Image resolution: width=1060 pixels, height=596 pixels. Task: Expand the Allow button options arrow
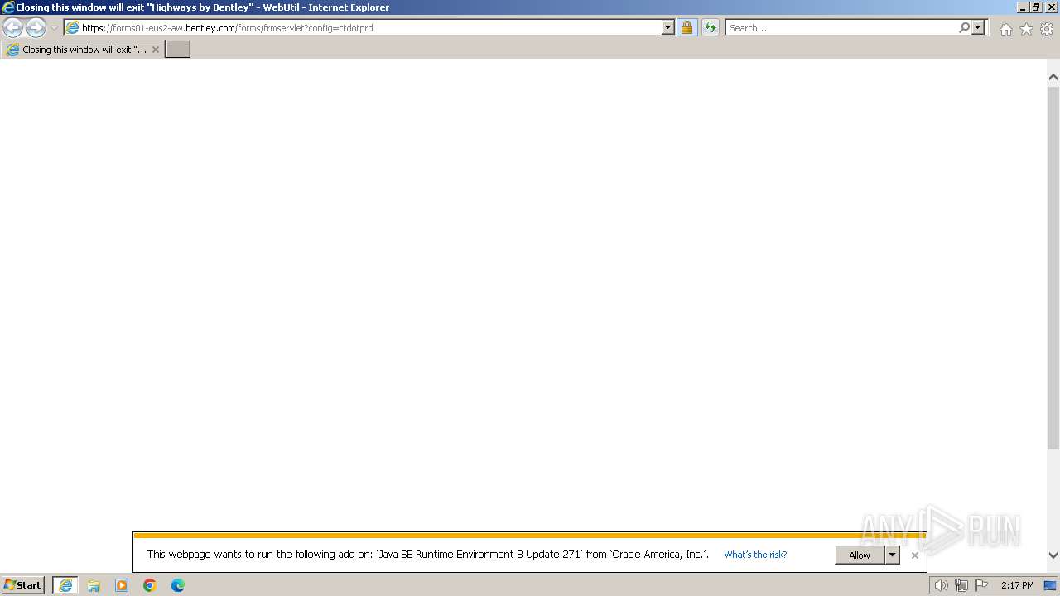pyautogui.click(x=892, y=555)
